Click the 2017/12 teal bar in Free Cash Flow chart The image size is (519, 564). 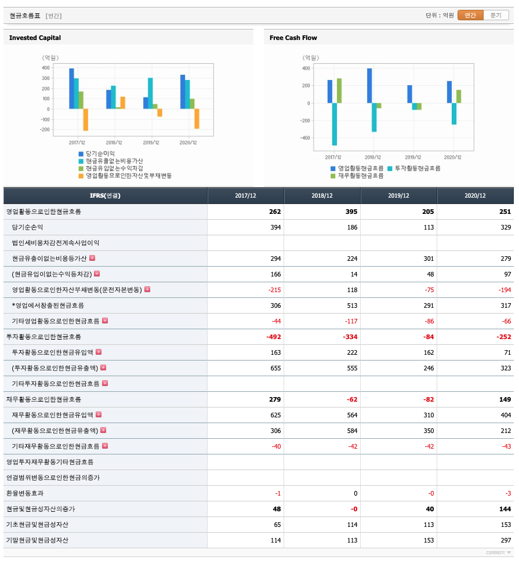[335, 124]
